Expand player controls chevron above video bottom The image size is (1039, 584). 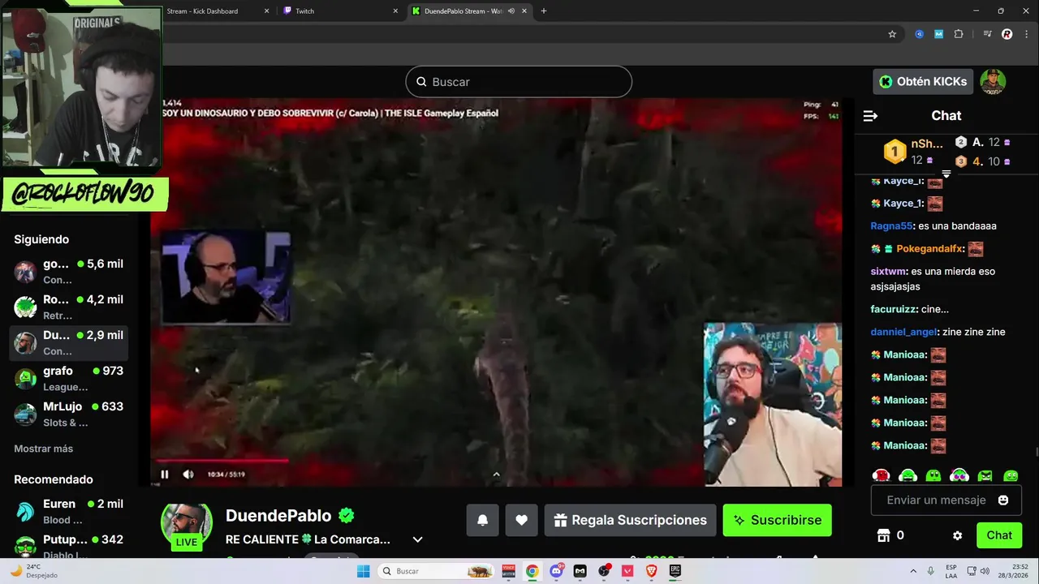coord(496,475)
